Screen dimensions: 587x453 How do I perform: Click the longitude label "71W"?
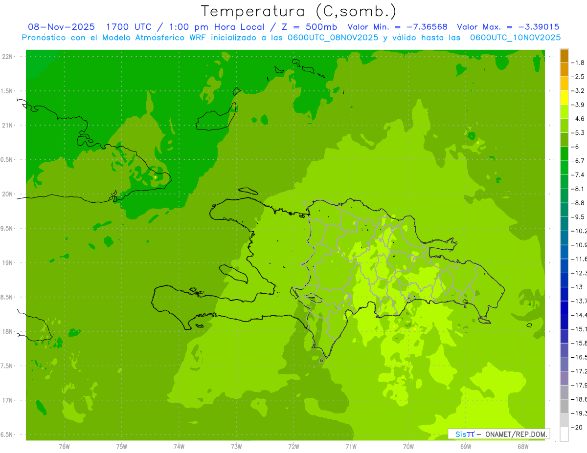click(351, 446)
